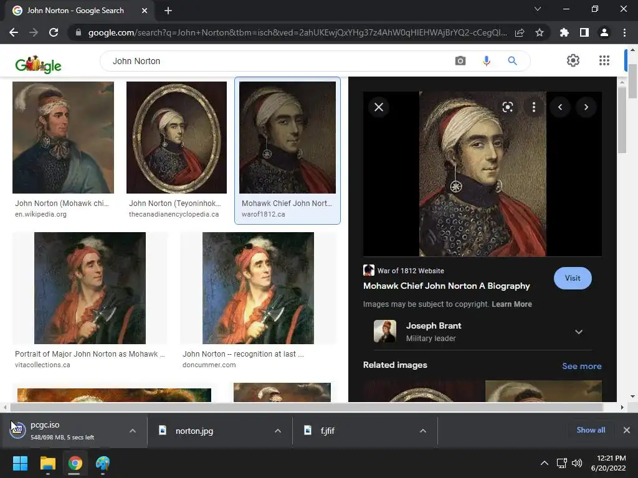This screenshot has height=478, width=638.
Task: Go back to previous page in Chrome
Action: coord(14,32)
